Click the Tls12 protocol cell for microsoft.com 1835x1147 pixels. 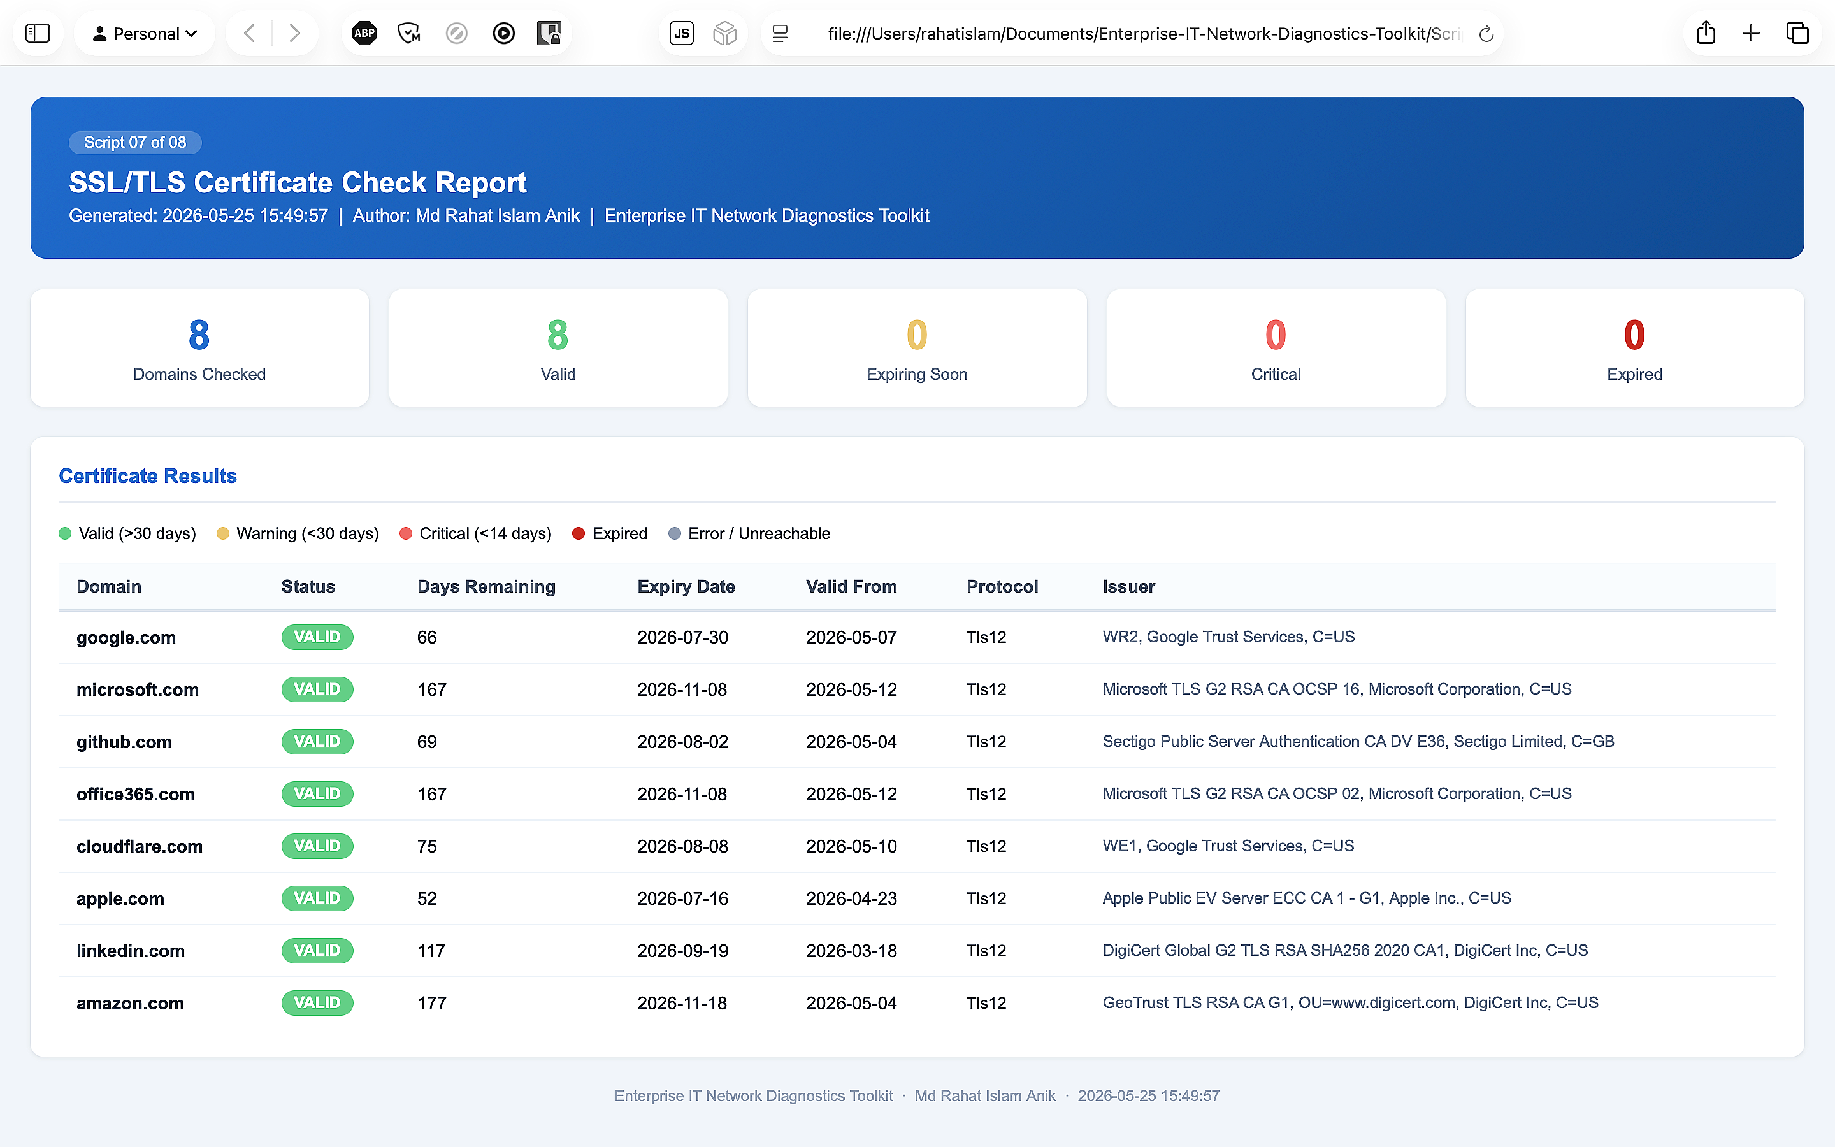coord(986,689)
